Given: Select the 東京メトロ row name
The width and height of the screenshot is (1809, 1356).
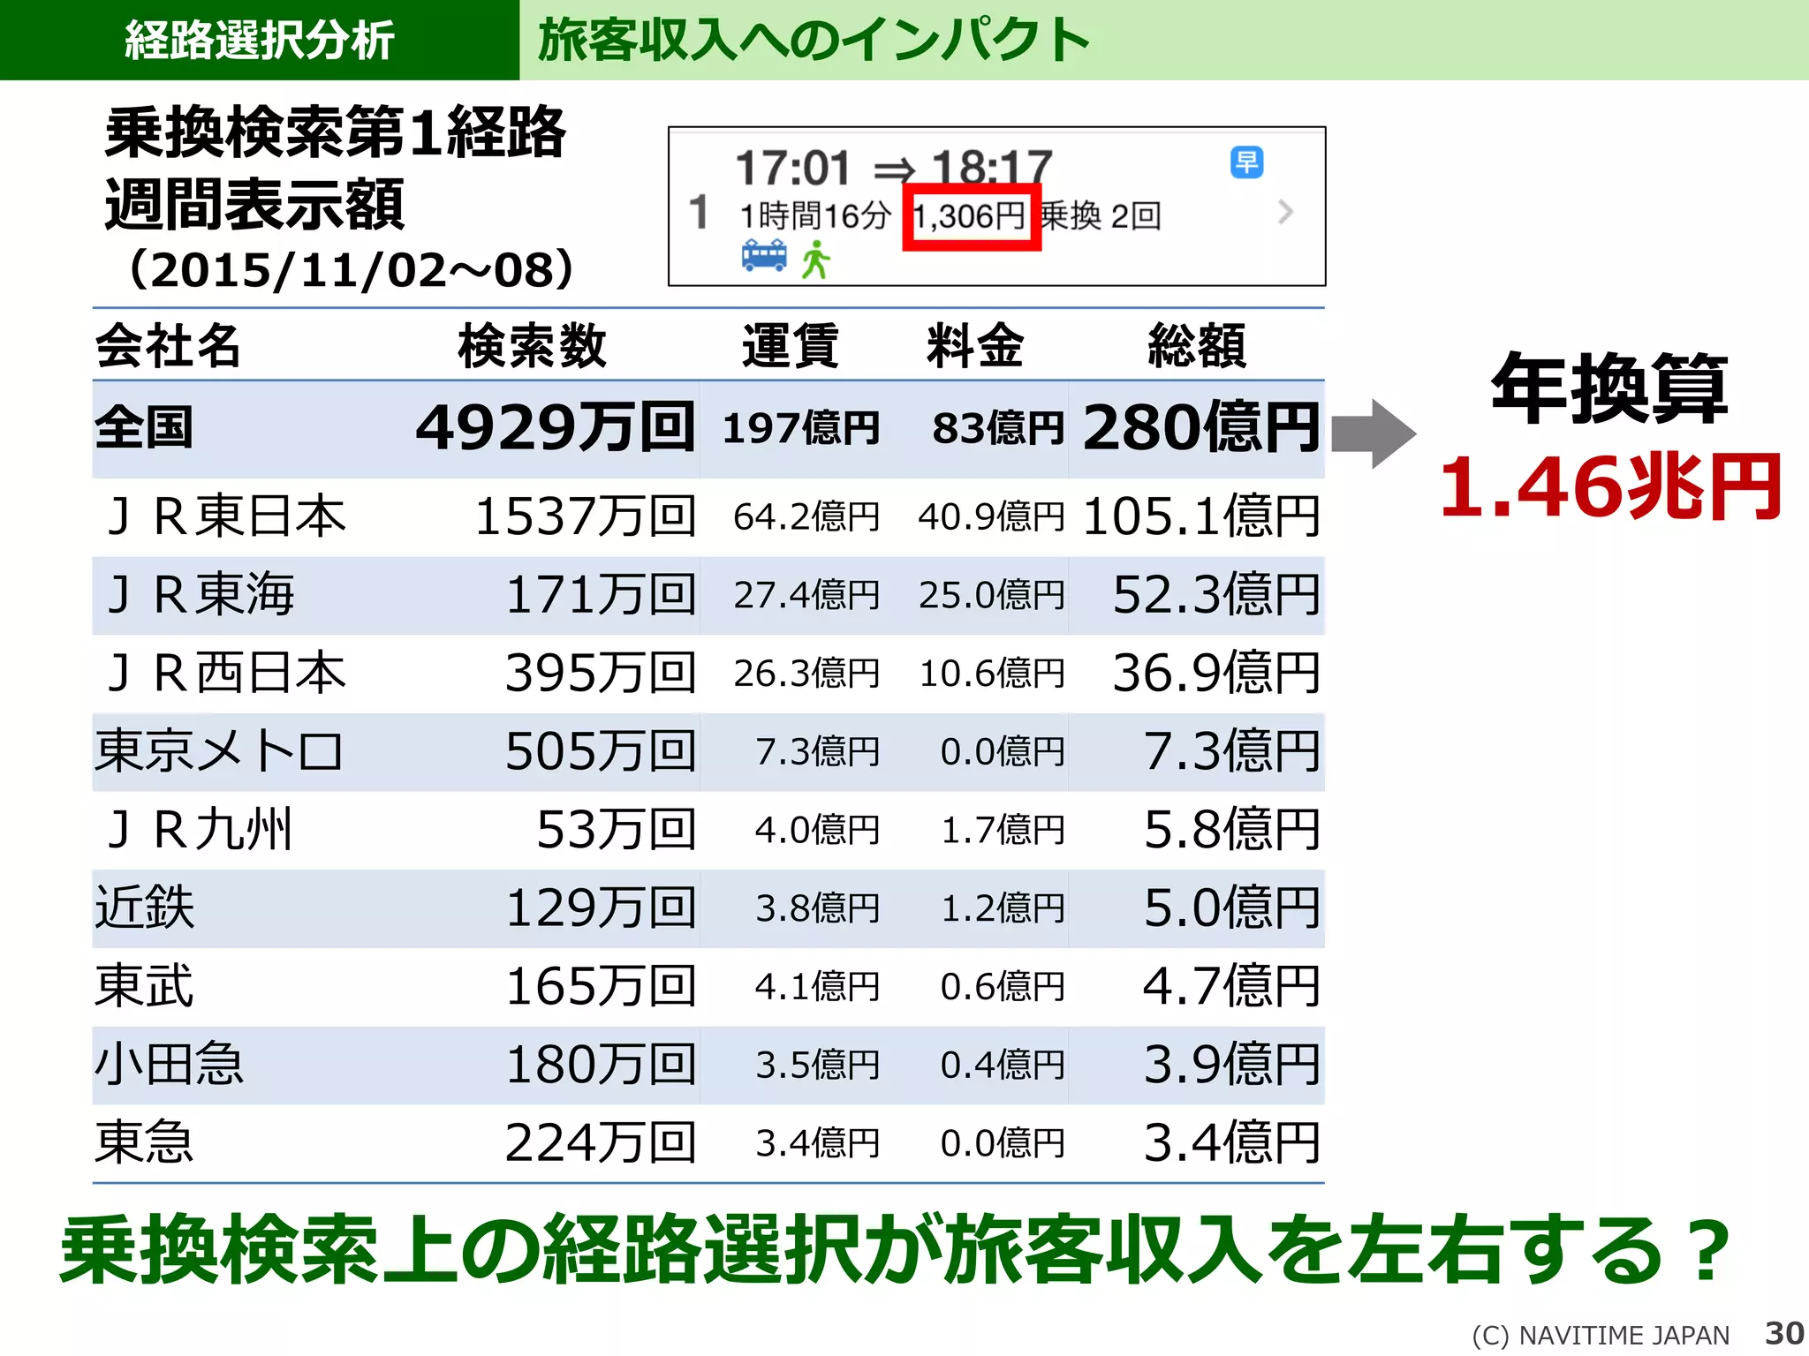Looking at the screenshot, I should [218, 751].
